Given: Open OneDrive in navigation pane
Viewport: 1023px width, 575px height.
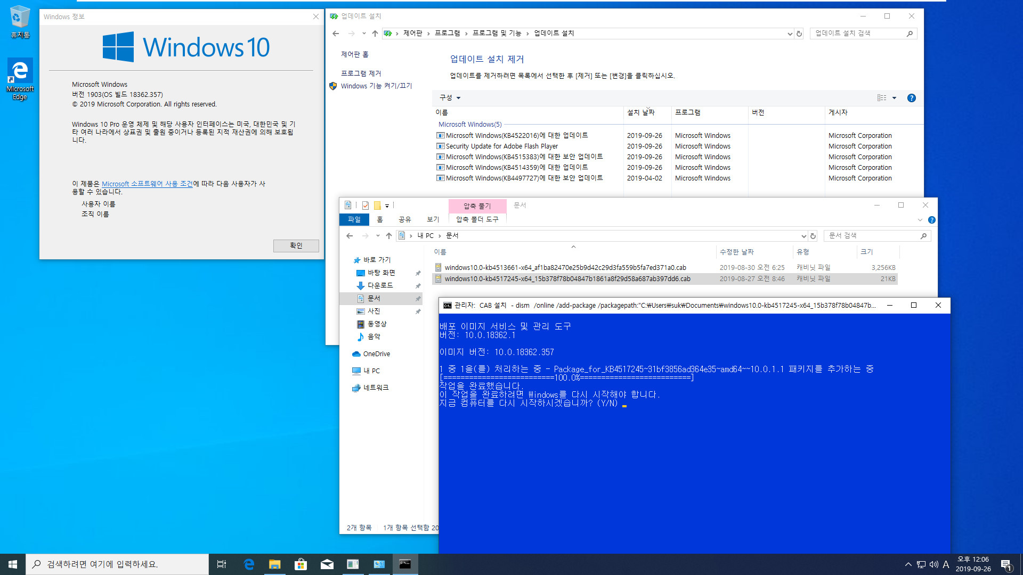Looking at the screenshot, I should point(376,354).
